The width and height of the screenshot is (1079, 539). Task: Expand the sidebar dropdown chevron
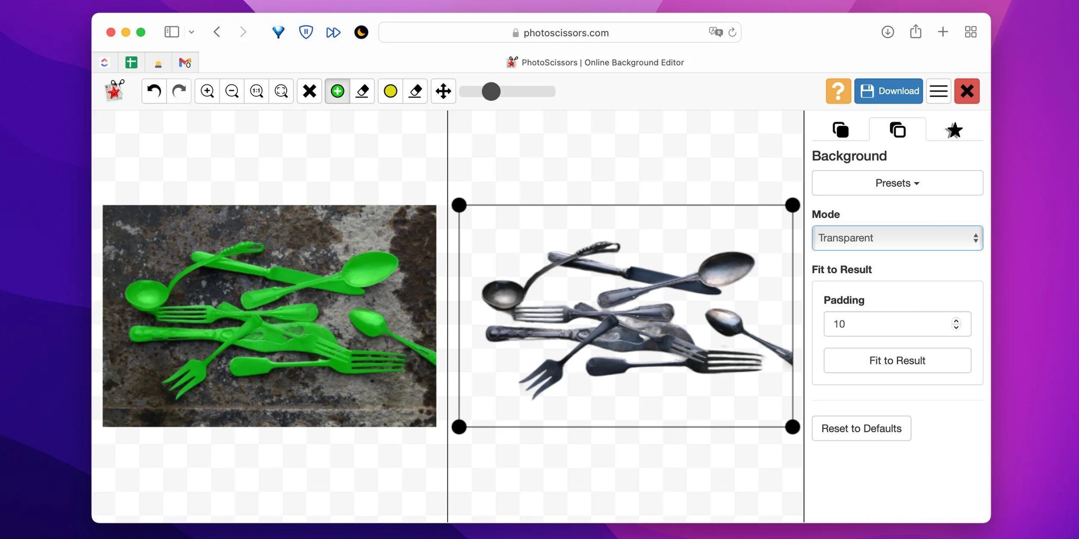click(191, 32)
